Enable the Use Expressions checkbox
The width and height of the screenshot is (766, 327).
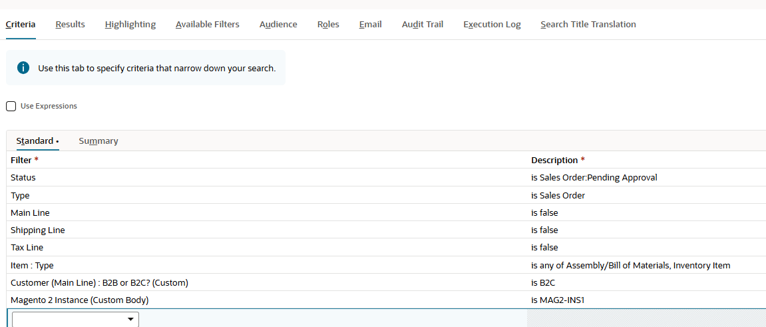[x=11, y=106]
